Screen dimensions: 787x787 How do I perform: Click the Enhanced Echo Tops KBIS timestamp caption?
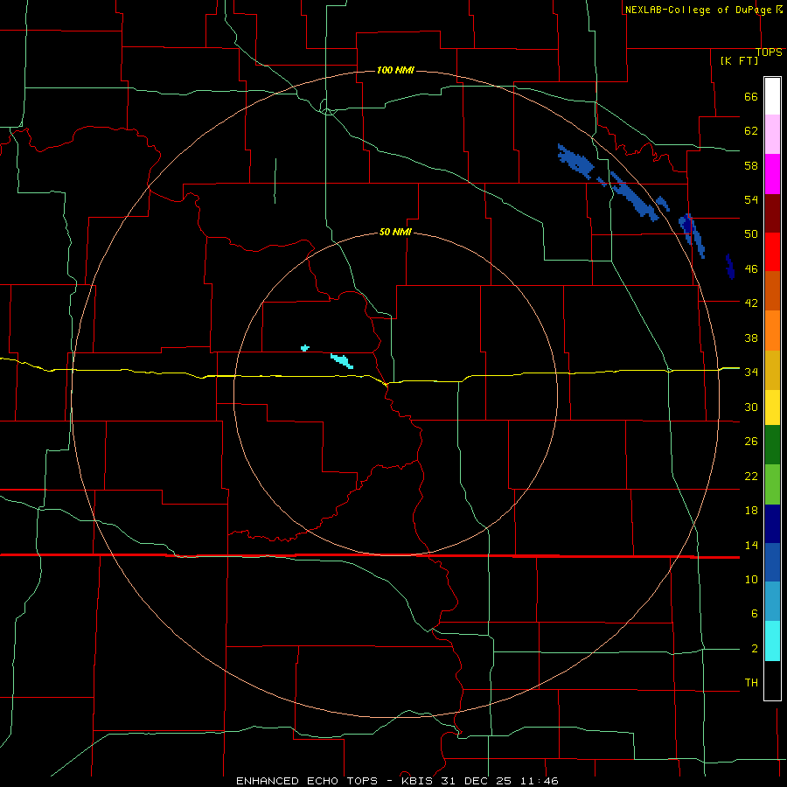pyautogui.click(x=397, y=781)
